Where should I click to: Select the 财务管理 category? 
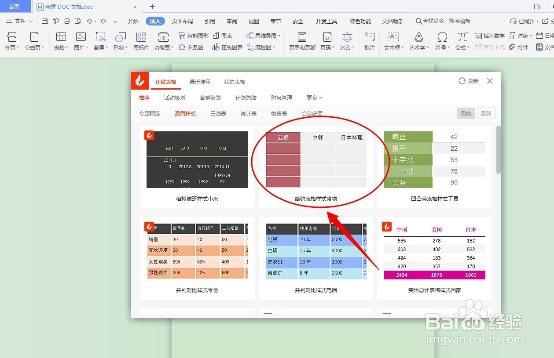pos(282,98)
